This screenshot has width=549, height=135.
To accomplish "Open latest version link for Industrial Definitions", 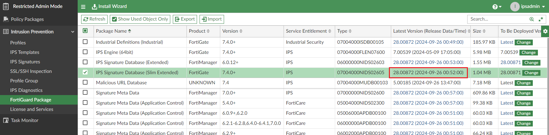I will pyautogui.click(x=428, y=42).
